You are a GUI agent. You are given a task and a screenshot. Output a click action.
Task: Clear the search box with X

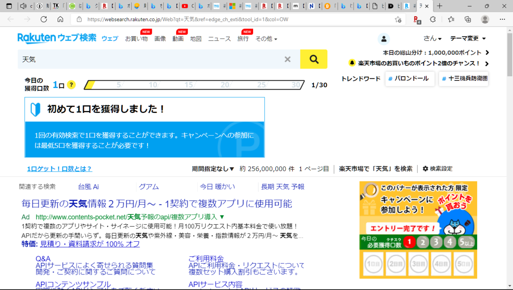(x=288, y=59)
